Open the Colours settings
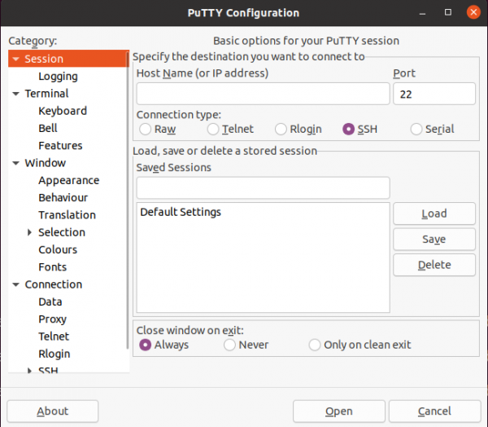 (58, 250)
